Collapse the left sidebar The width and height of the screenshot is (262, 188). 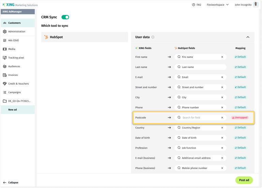(x=11, y=183)
